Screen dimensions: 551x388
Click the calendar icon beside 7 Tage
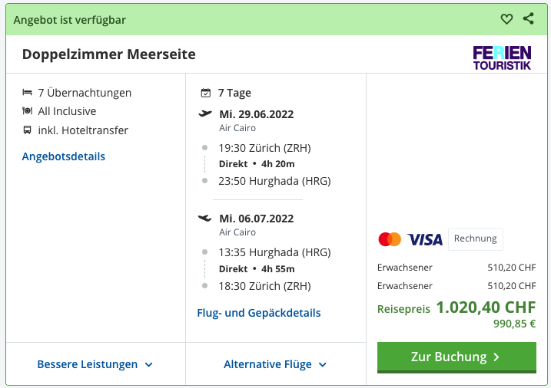205,93
